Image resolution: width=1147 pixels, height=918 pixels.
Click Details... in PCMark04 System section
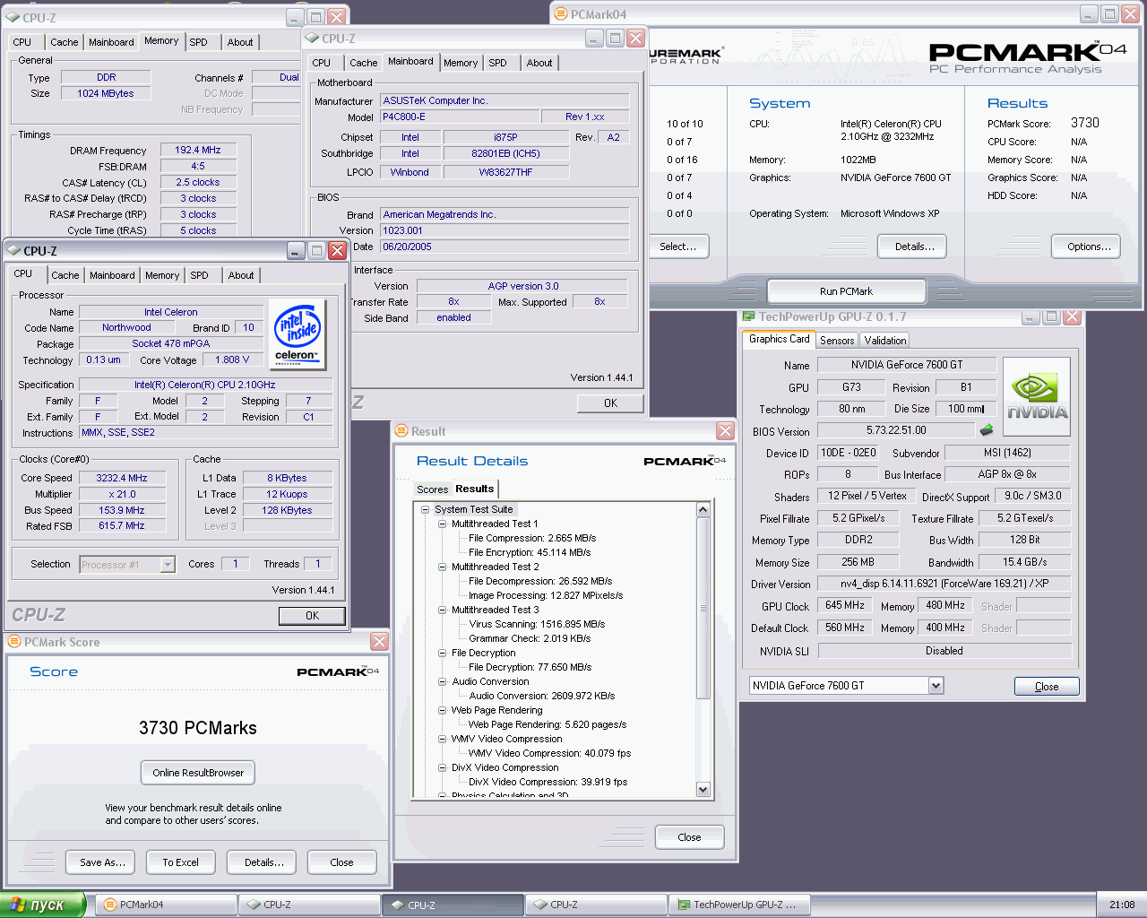coord(914,247)
